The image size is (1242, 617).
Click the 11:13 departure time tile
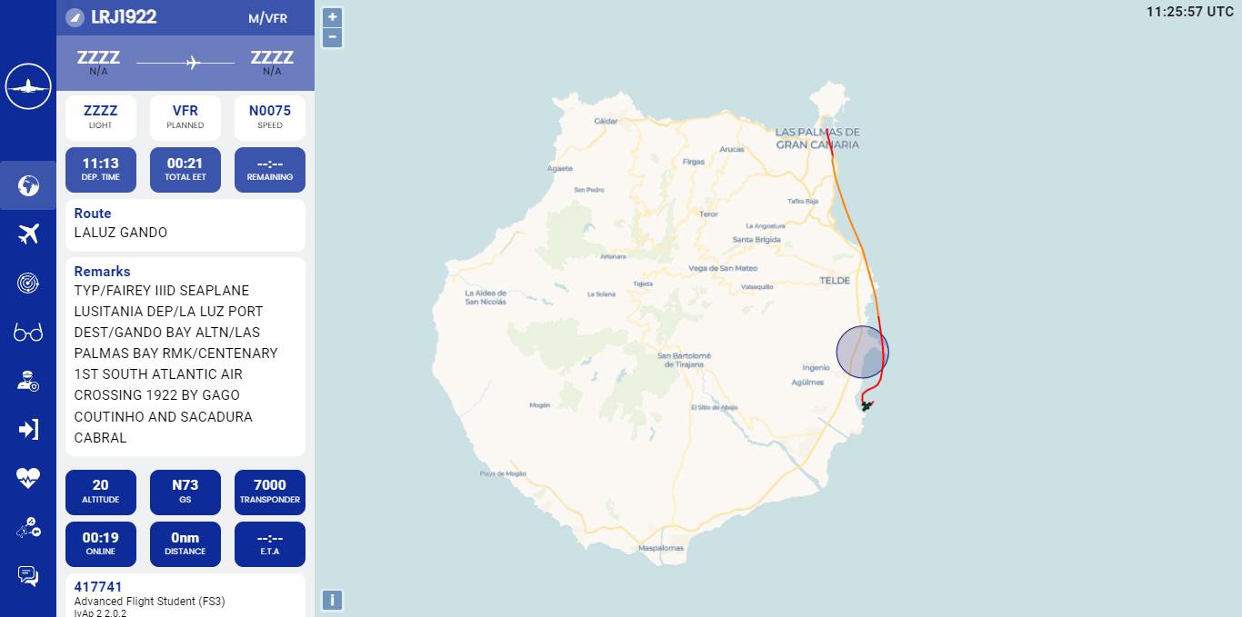coord(101,170)
